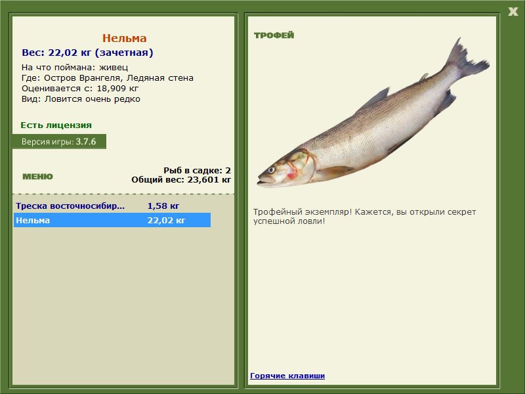The height and width of the screenshot is (394, 525).
Task: Click the Трофейный экземпляр! description text
Action: coord(364,217)
